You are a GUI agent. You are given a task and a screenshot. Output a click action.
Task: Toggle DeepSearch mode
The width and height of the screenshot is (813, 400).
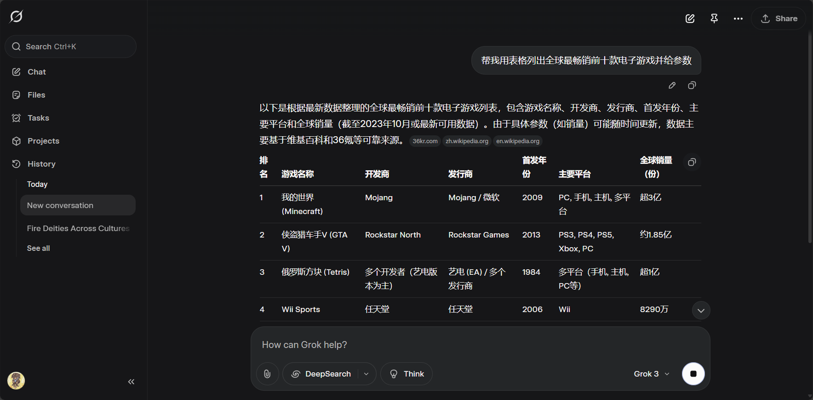(321, 374)
